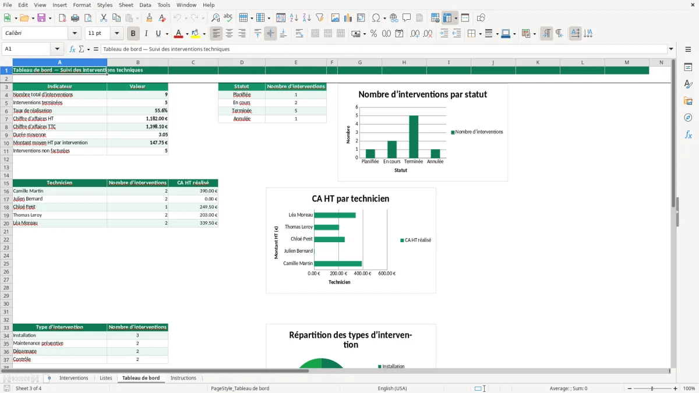Activate Clone Formatting paintbrush
Image resolution: width=699 pixels, height=393 pixels.
click(150, 18)
